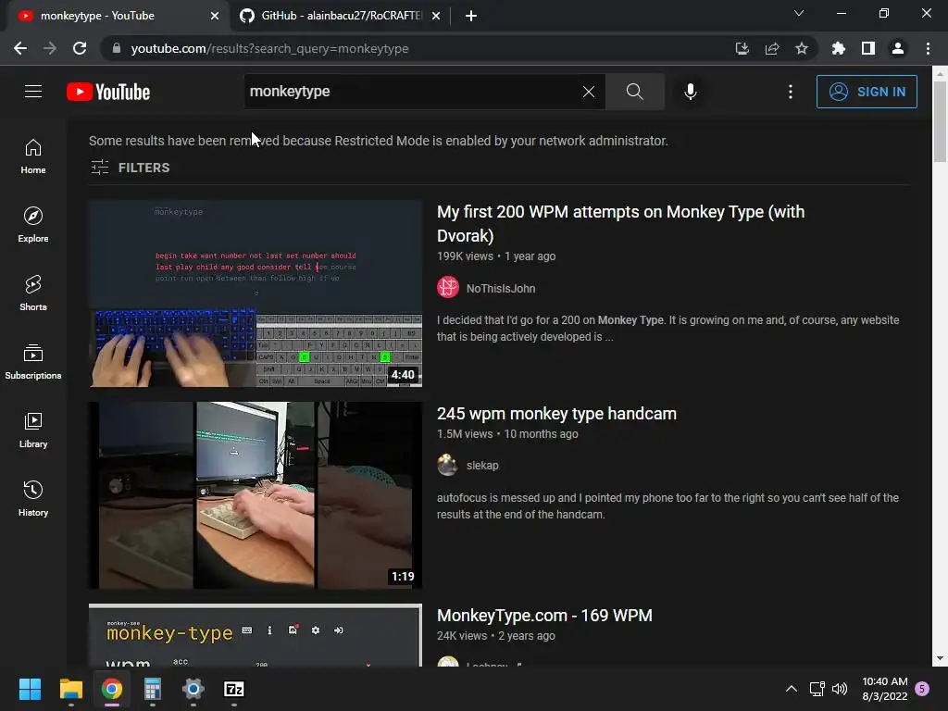Image resolution: width=948 pixels, height=711 pixels.
Task: Open network icon in system tray
Action: tap(817, 689)
